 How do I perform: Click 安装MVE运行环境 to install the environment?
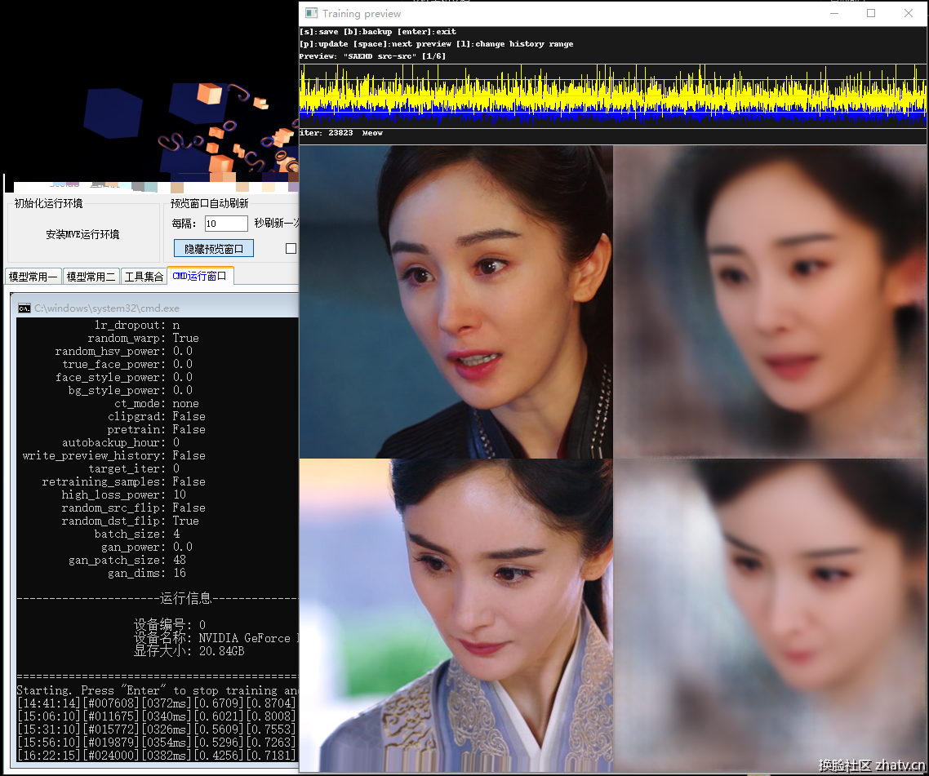[x=83, y=234]
